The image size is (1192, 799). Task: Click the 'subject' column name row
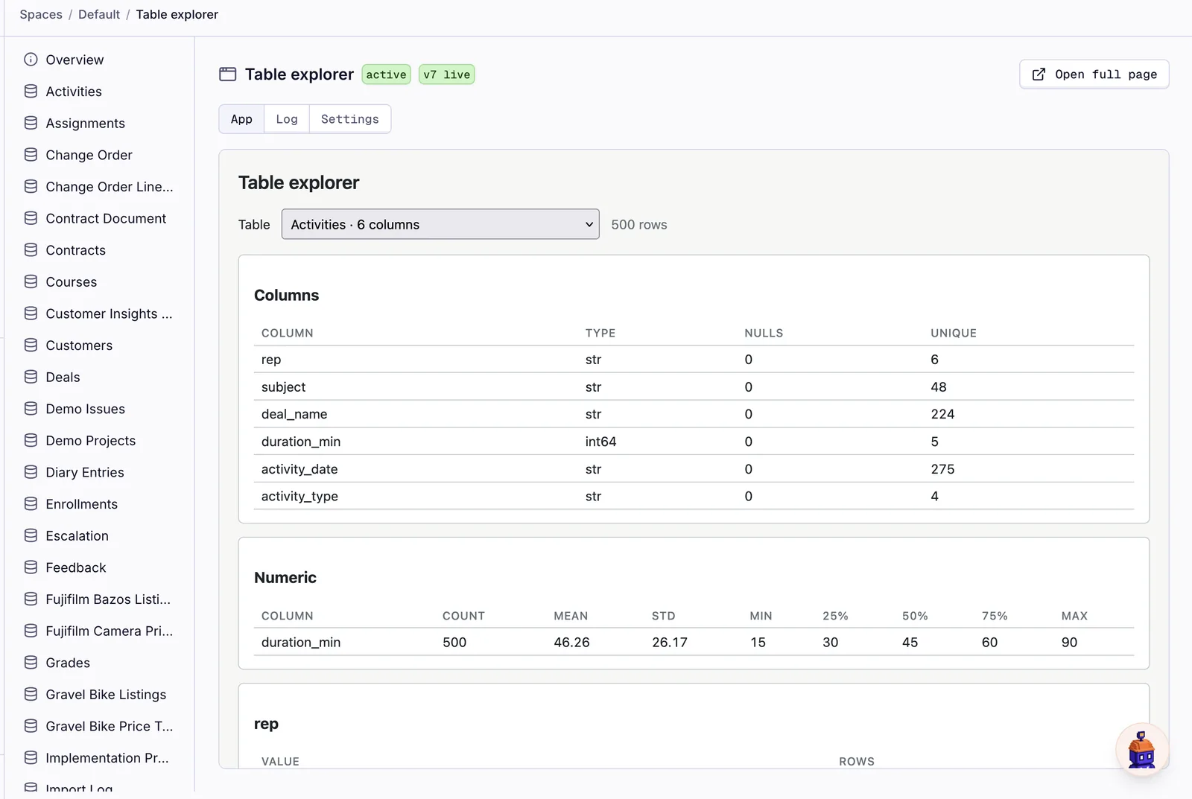point(694,387)
